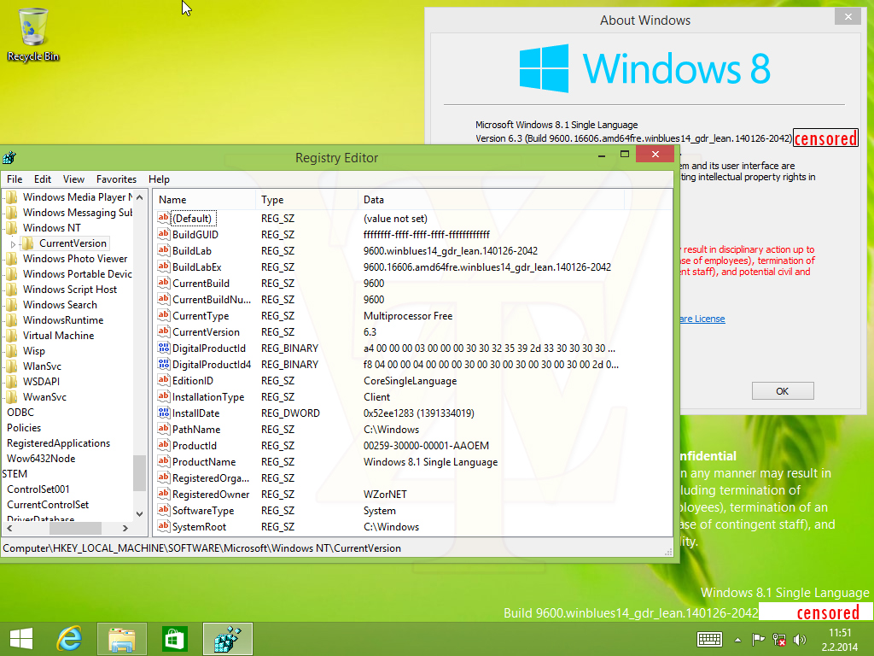Open the Favorites menu
Screen dimensions: 874x656
click(x=116, y=179)
